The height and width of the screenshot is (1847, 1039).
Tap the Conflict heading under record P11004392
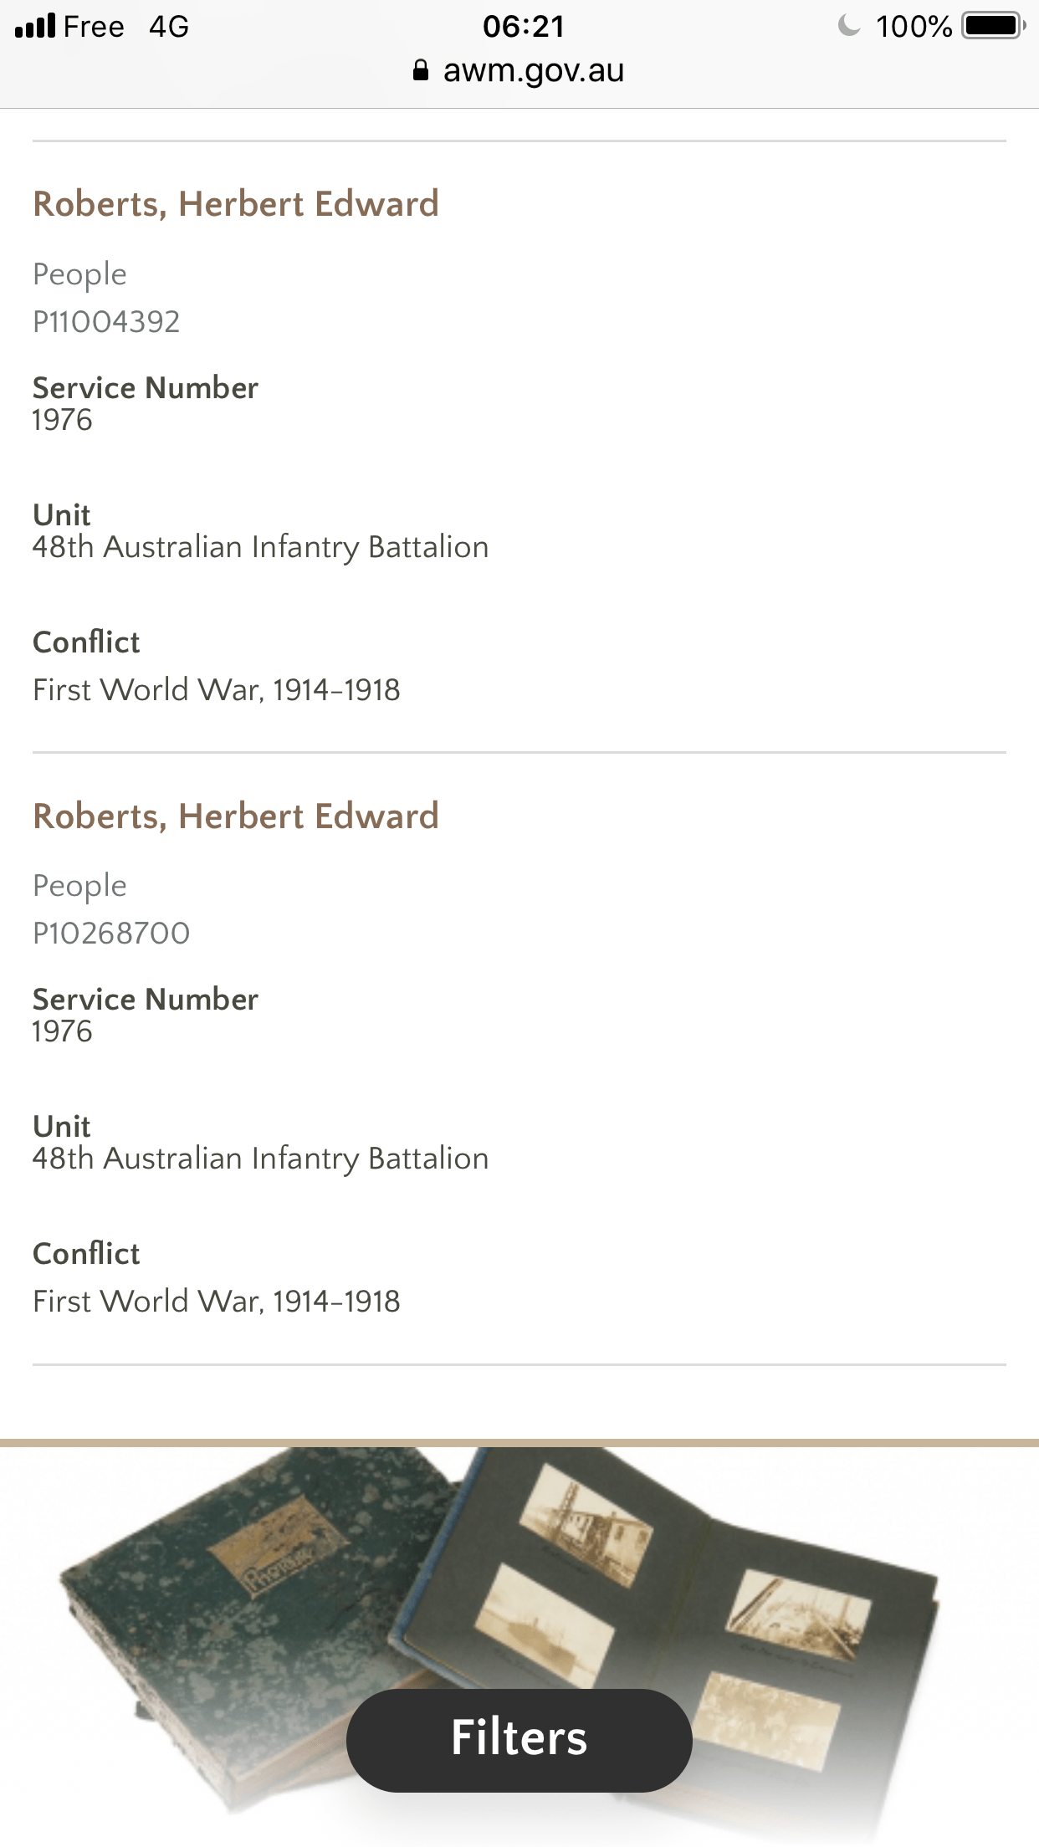click(x=86, y=642)
